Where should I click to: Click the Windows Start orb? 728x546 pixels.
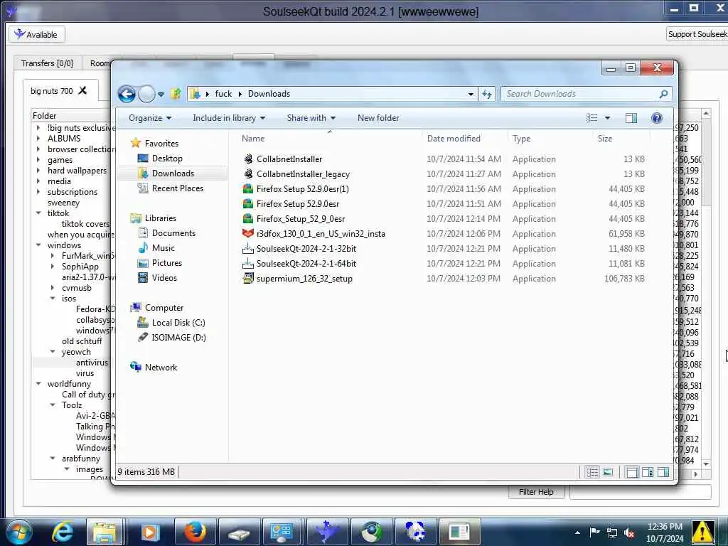coord(19,532)
